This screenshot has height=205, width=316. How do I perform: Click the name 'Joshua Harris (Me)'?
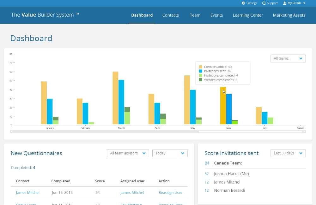[x=231, y=173]
